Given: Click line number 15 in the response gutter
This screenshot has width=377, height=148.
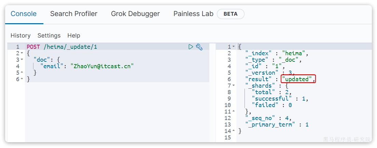Looking at the screenshot, I should [x=228, y=137].
